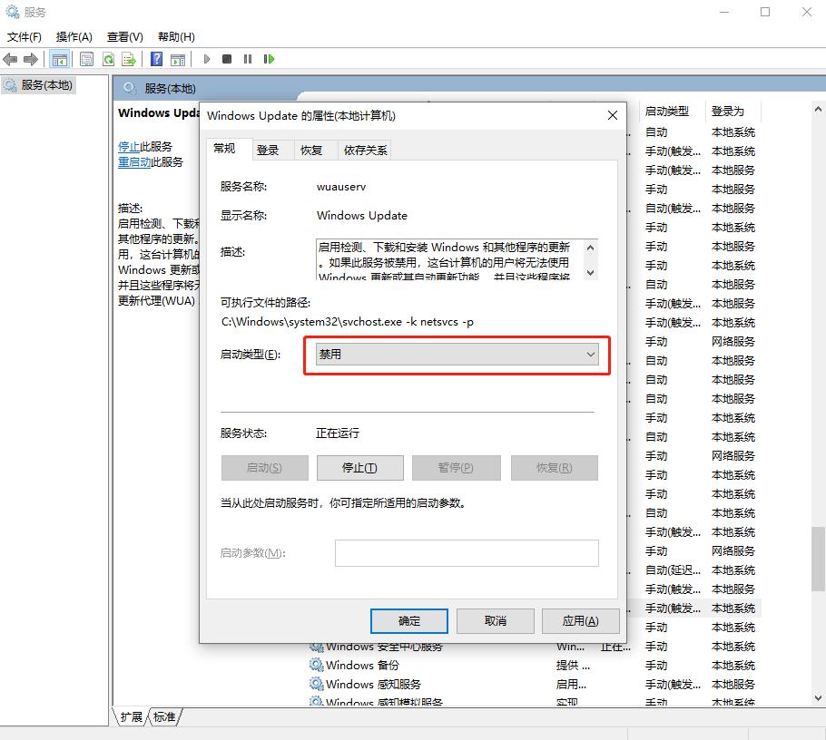Click the forward navigation arrow

[x=30, y=59]
